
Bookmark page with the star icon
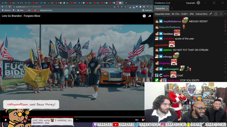tap(125, 7)
